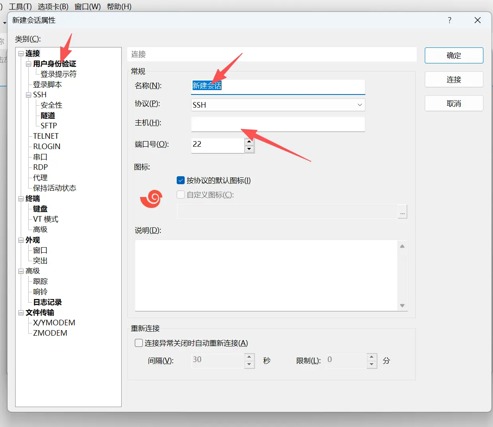Increase port number with up arrow
Screen dimensions: 493x427
coord(249,142)
